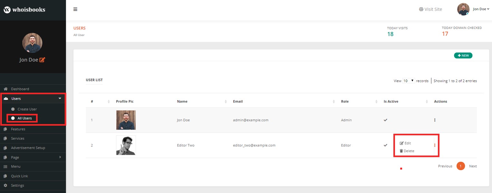Click the Dashboard home icon in sidebar

5,89
